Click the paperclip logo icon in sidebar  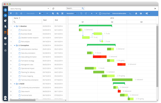(x=5, y=10)
